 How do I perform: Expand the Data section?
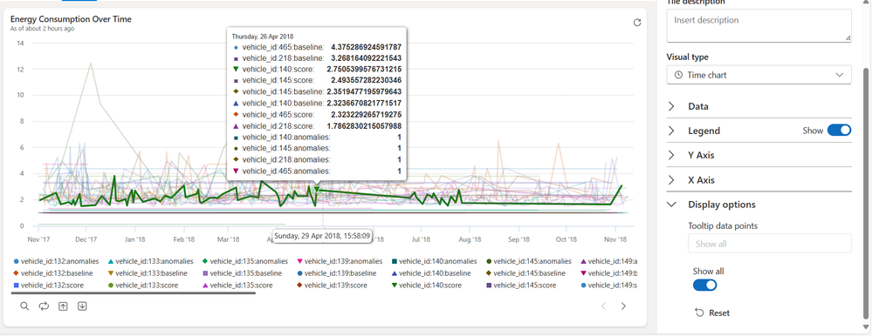click(759, 106)
